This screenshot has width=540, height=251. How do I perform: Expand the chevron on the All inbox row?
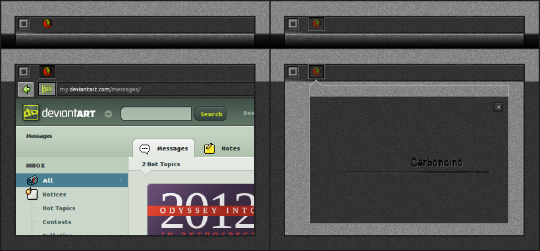click(121, 180)
